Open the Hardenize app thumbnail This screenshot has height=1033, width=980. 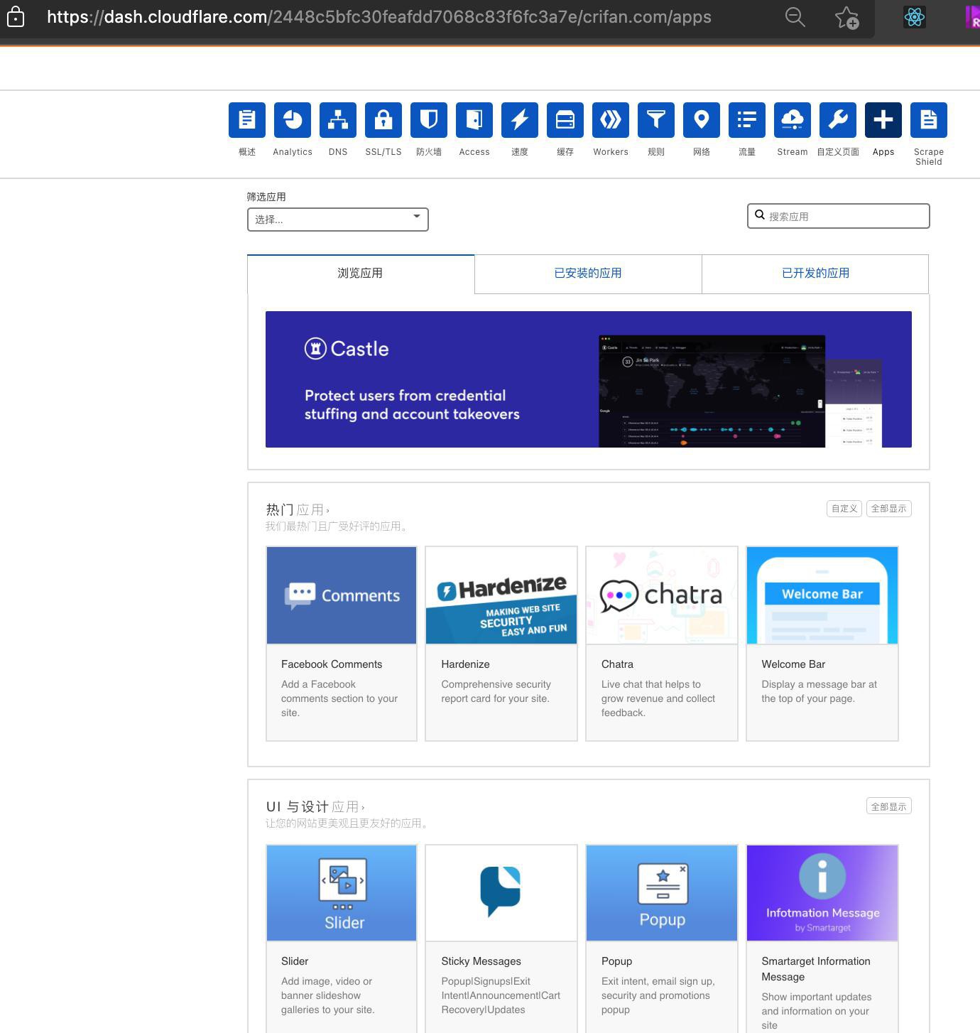pos(501,595)
